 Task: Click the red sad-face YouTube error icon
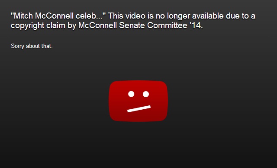coord(138,101)
